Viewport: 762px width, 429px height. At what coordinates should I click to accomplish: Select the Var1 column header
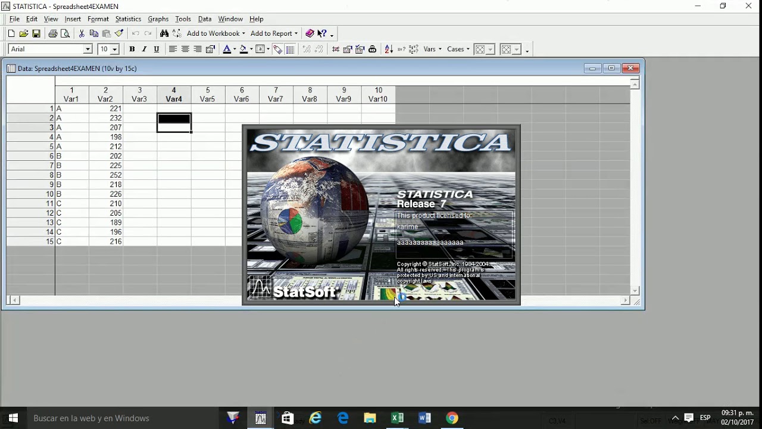(x=71, y=95)
